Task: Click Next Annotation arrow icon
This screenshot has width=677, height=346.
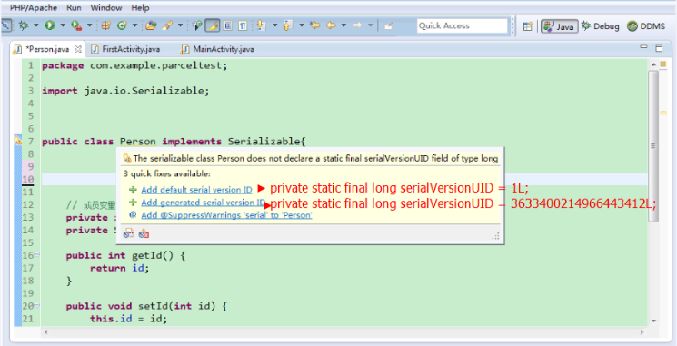Action: (x=261, y=26)
